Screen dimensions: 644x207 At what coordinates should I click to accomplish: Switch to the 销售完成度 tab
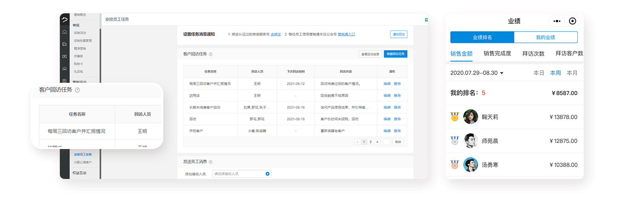(497, 53)
